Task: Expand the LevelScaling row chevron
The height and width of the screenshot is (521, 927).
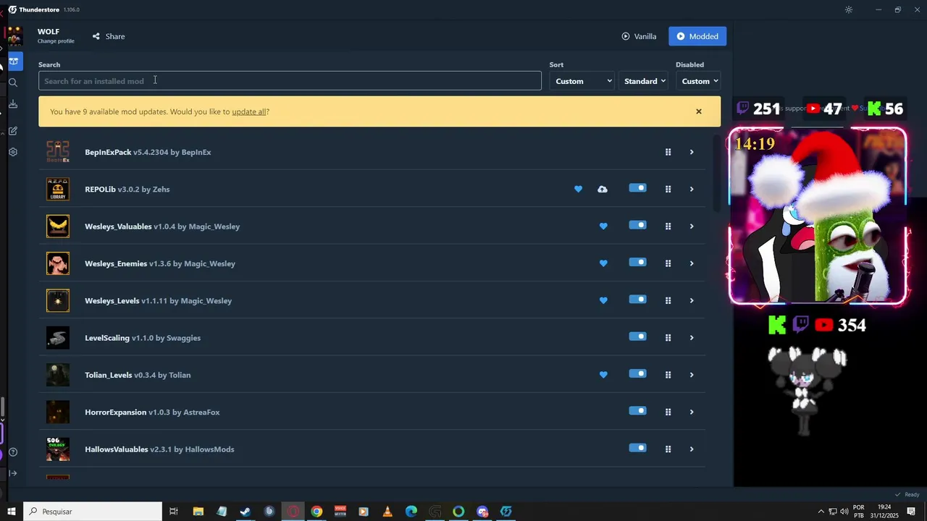Action: [x=692, y=338]
